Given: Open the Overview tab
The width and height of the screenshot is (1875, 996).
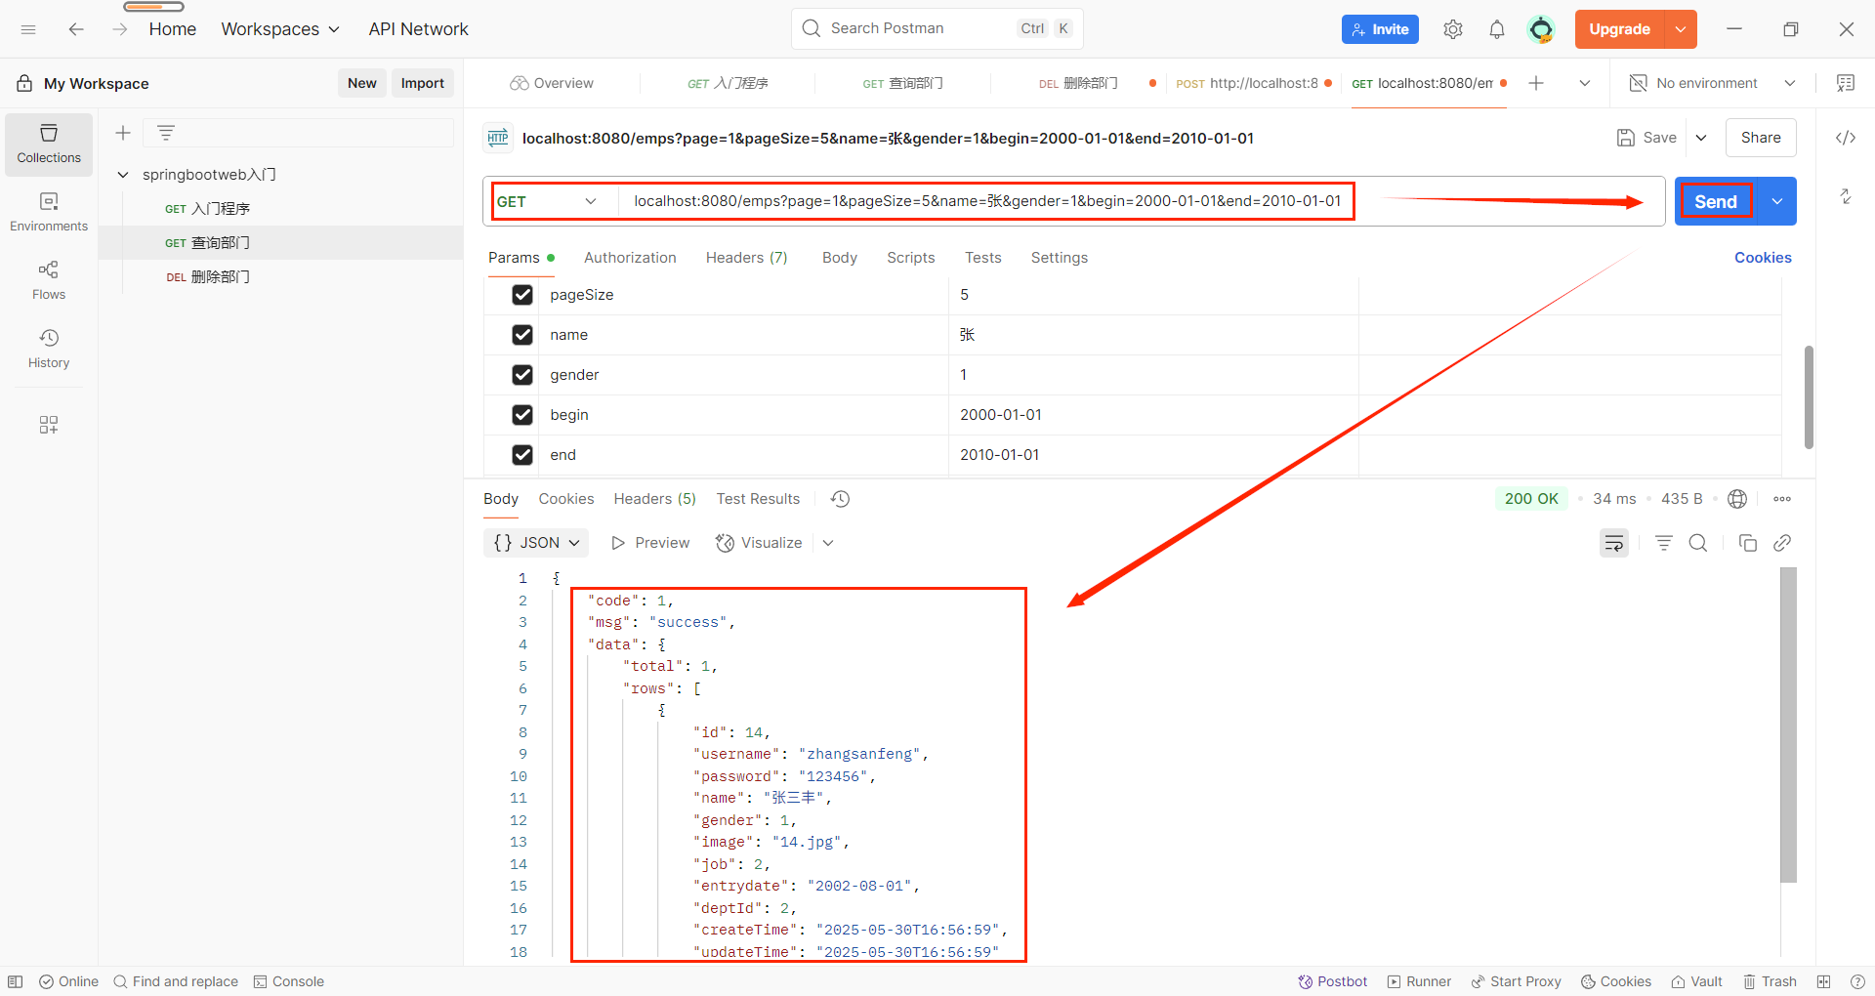Looking at the screenshot, I should 552,83.
